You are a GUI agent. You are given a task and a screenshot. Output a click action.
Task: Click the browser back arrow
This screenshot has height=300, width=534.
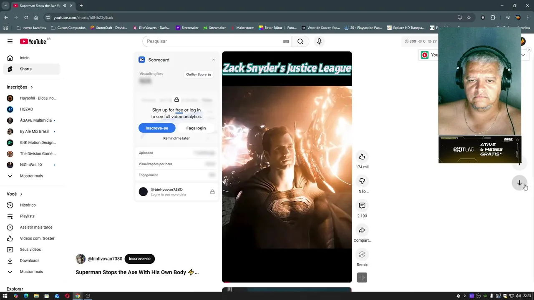(6, 17)
